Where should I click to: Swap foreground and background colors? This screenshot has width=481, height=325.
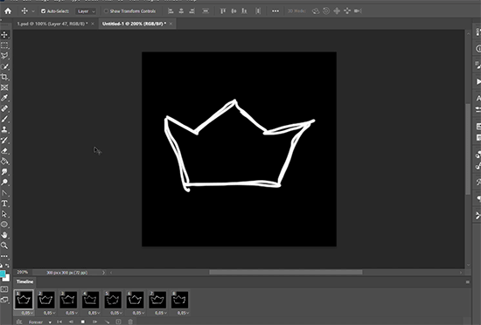[x=7, y=266]
